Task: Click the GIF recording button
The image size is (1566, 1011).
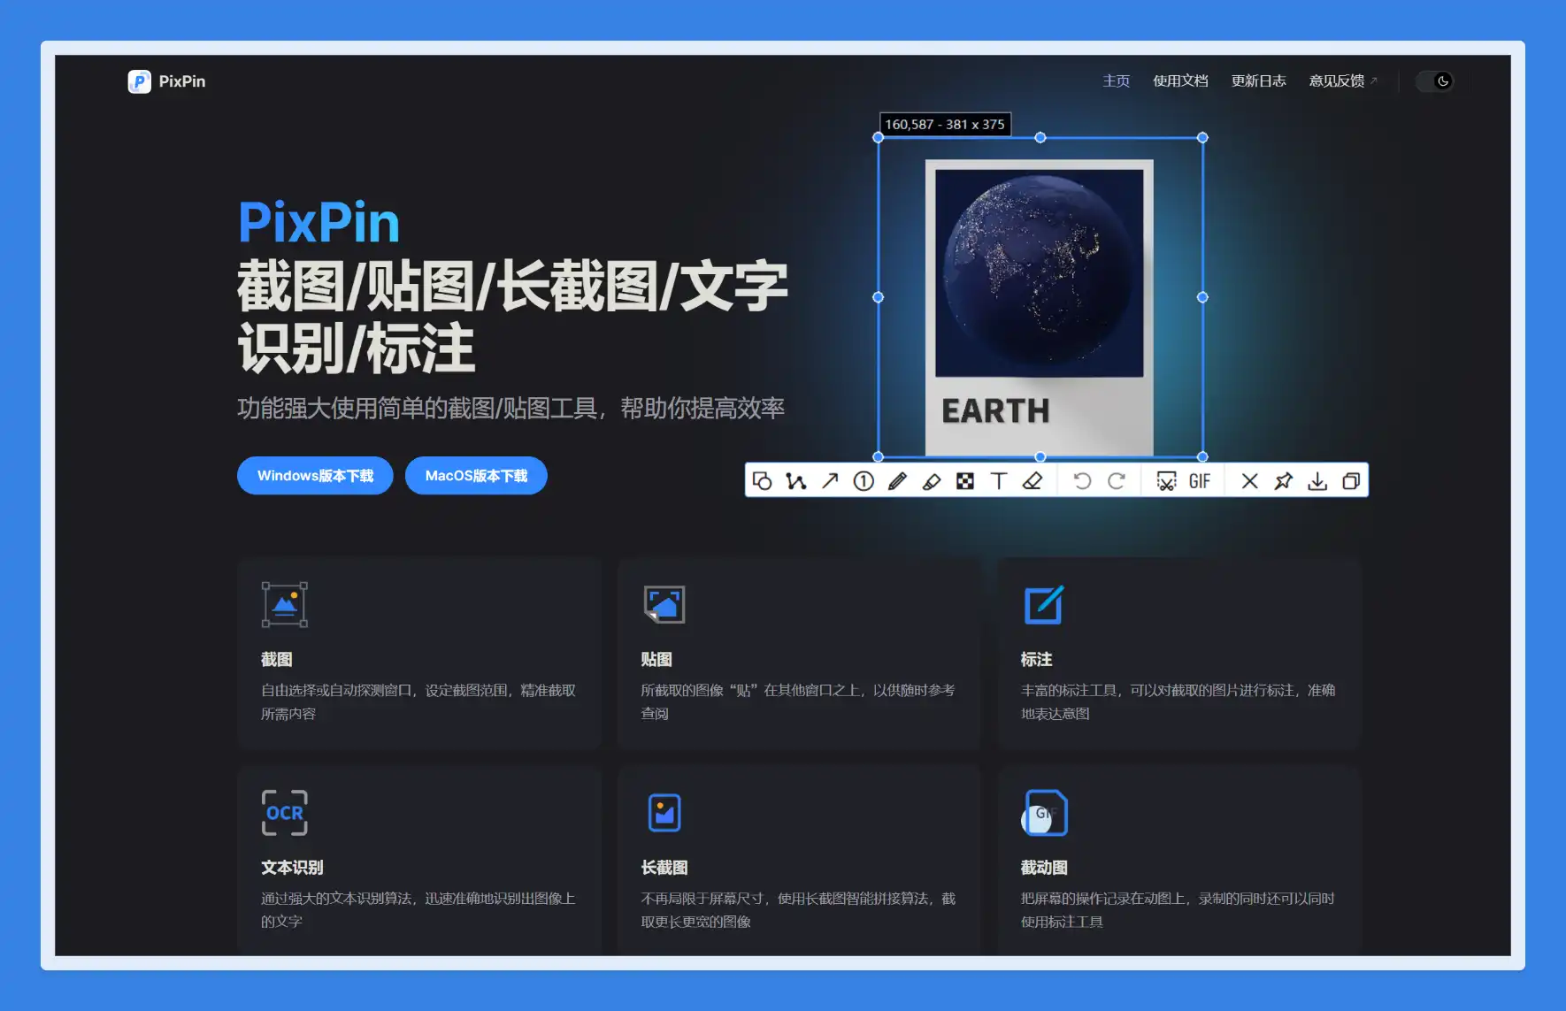Action: point(1200,480)
